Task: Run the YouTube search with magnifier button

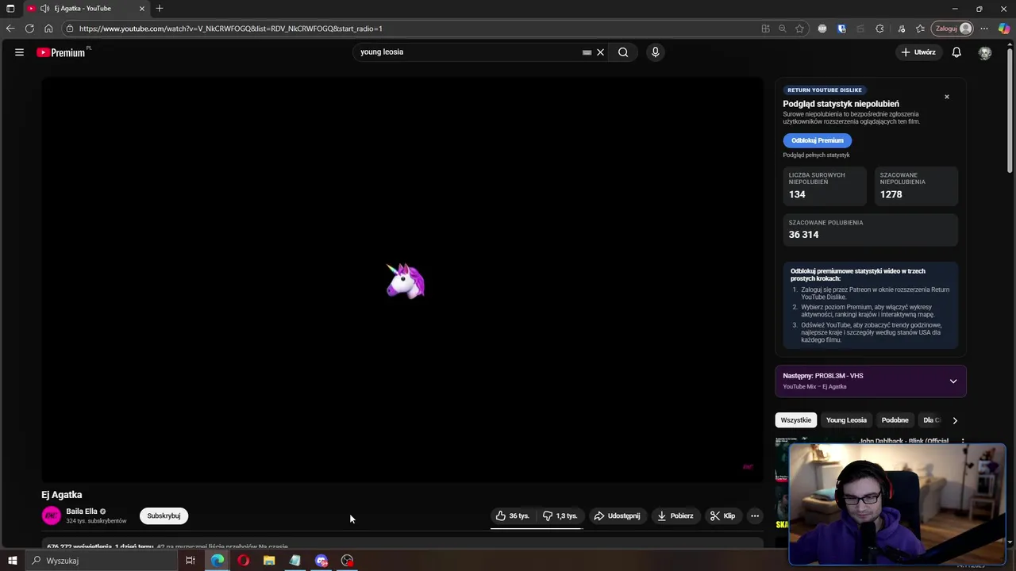Action: (623, 52)
